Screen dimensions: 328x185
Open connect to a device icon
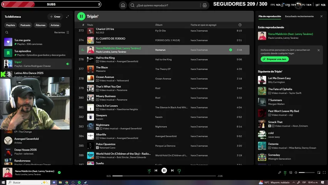click(x=291, y=172)
